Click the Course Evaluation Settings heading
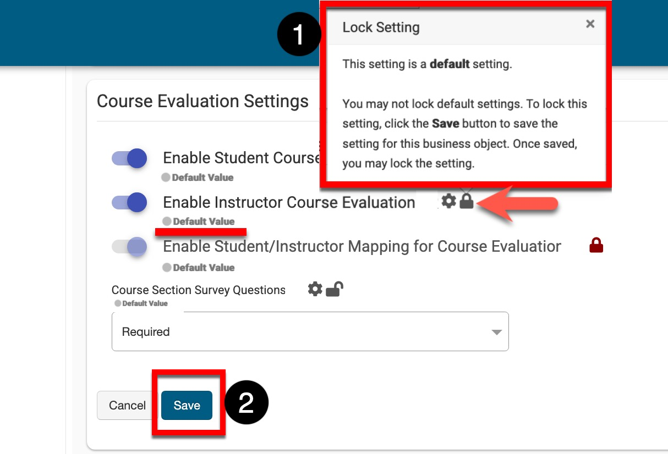The height and width of the screenshot is (454, 668). tap(202, 101)
